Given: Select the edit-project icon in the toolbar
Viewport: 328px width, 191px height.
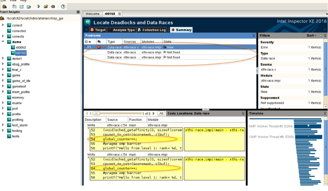Looking at the screenshot, I should (29, 6).
